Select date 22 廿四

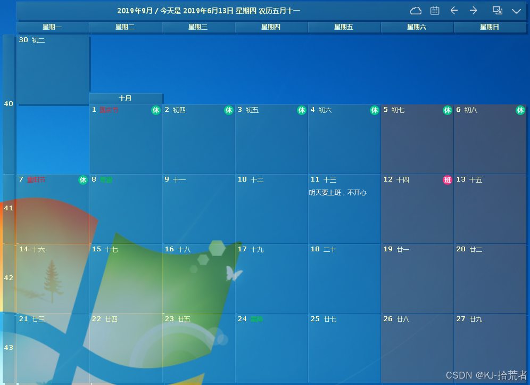pos(126,348)
